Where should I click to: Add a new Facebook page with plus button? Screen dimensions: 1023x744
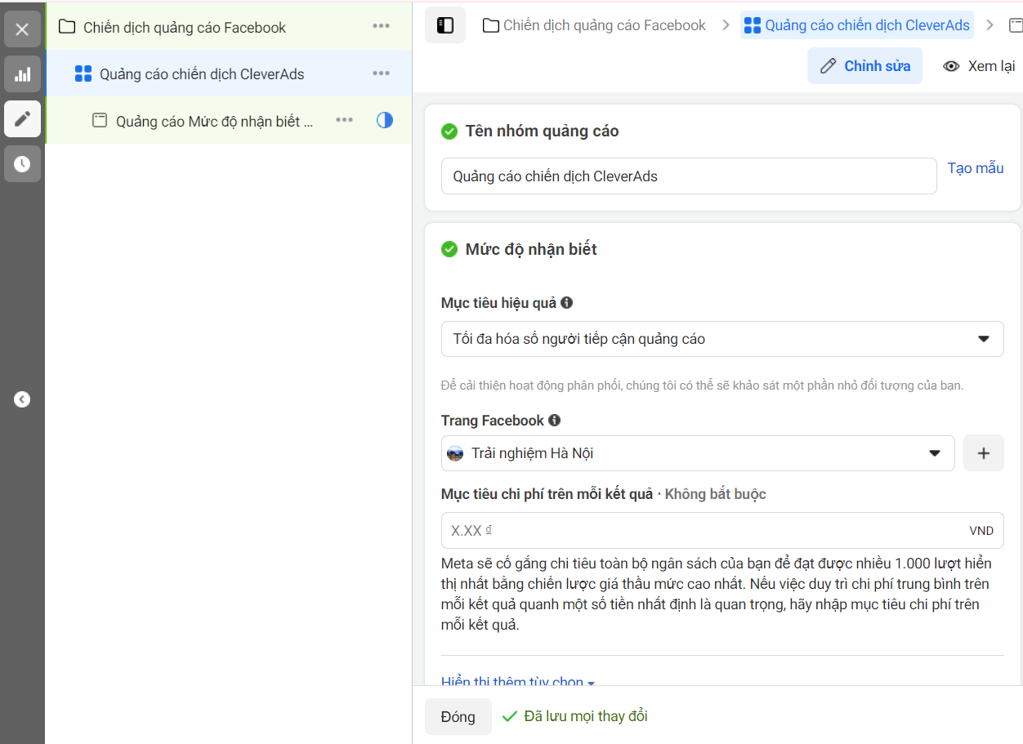coord(984,453)
